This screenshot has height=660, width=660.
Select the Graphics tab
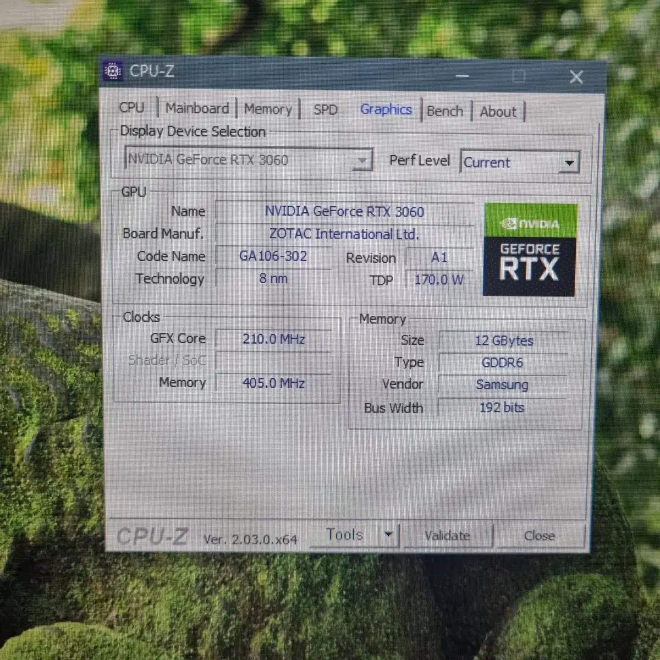coord(386,109)
